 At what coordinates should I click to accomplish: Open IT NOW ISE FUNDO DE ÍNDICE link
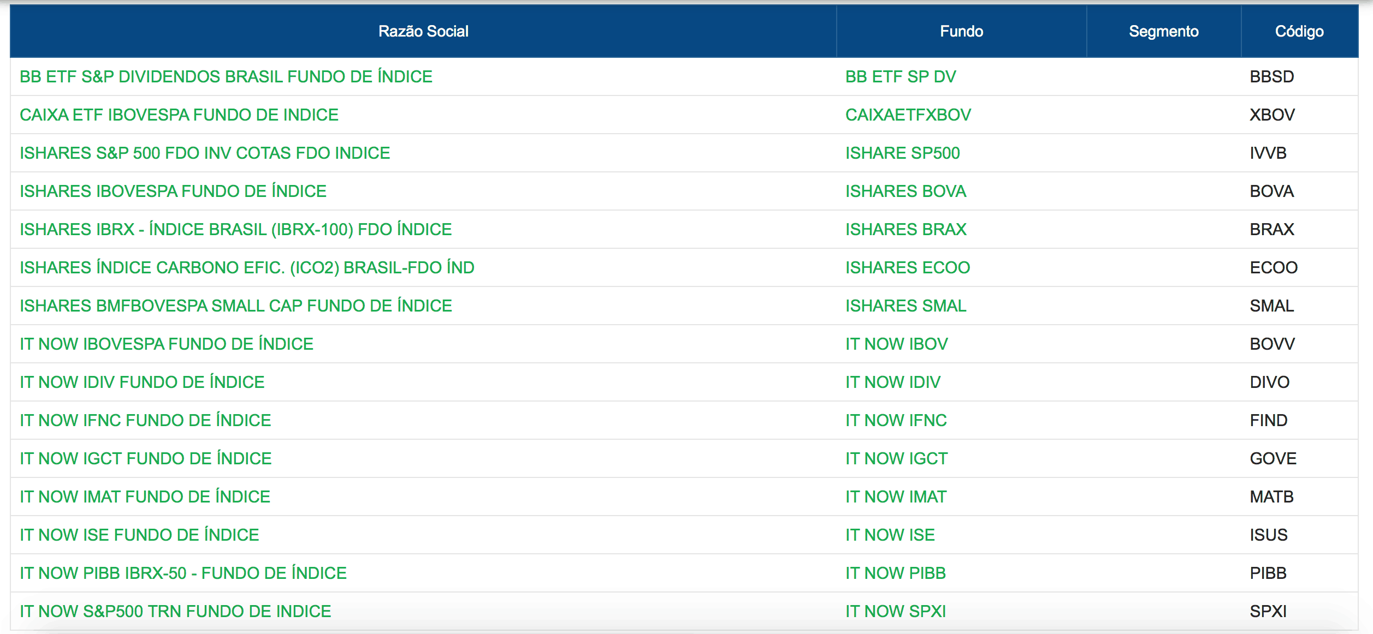[139, 535]
